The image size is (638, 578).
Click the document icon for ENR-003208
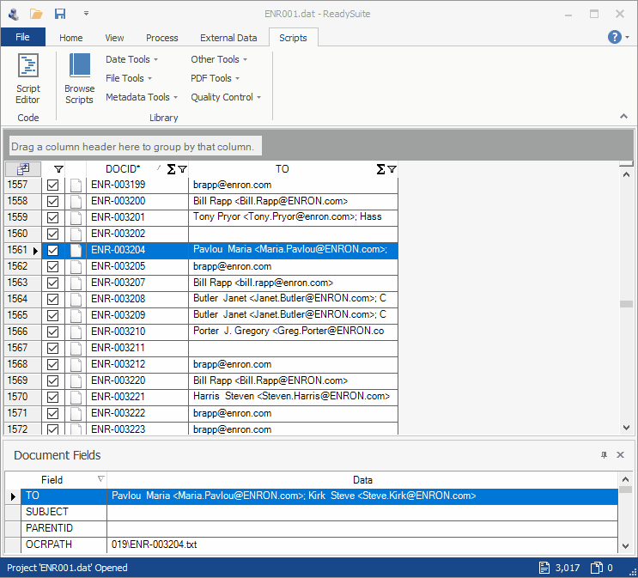click(x=76, y=299)
